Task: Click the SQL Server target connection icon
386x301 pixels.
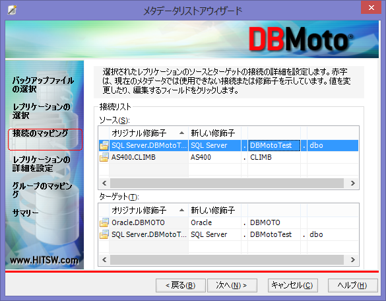Action: 104,234
